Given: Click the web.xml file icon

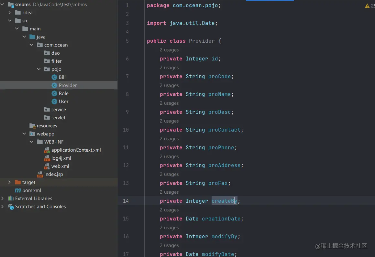Looking at the screenshot, I should coord(47,166).
